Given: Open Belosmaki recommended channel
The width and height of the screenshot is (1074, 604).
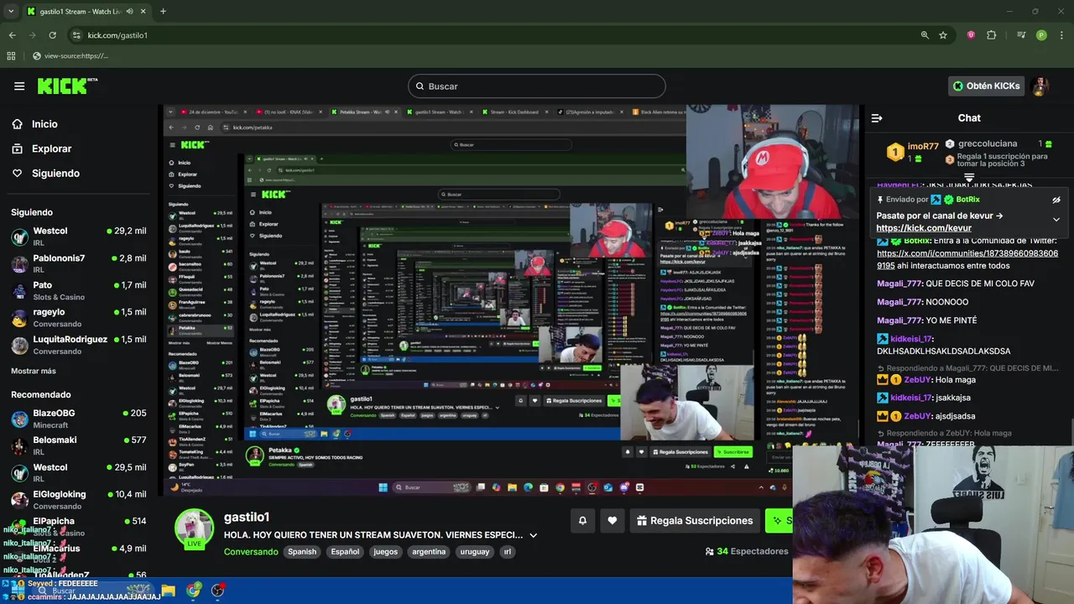Looking at the screenshot, I should [x=79, y=445].
